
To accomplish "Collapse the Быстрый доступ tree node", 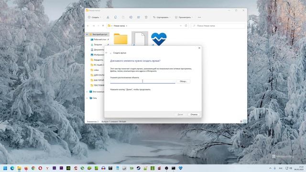I will tap(87, 34).
